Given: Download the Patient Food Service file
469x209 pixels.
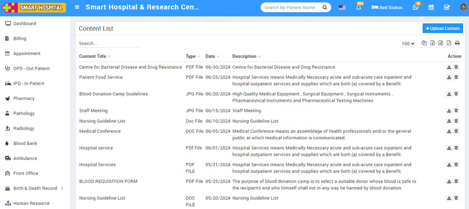Looking at the screenshot, I should tap(449, 77).
